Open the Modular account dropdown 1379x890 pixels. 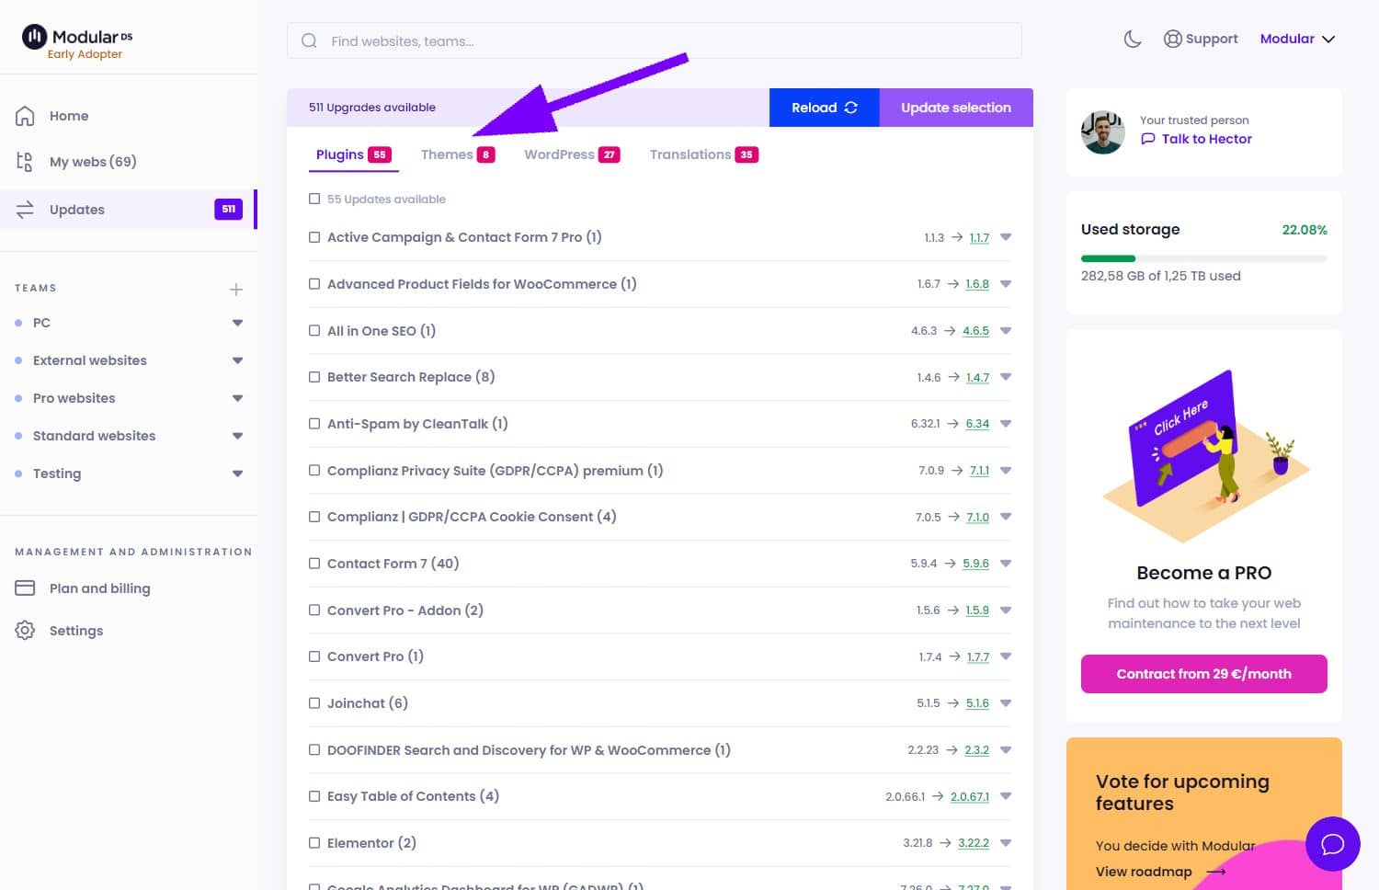(x=1297, y=39)
